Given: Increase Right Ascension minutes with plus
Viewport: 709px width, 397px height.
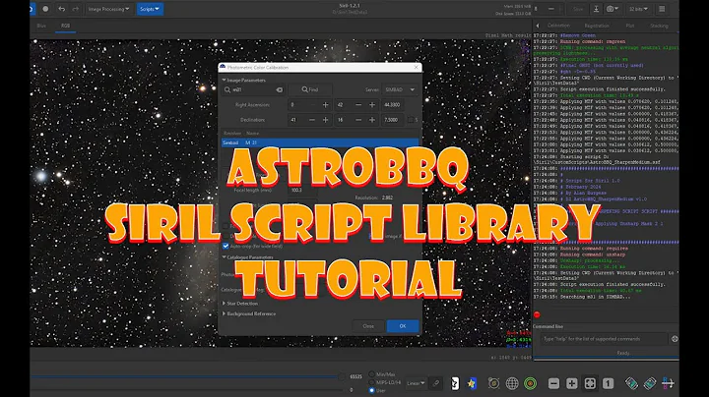Looking at the screenshot, I should pos(371,105).
